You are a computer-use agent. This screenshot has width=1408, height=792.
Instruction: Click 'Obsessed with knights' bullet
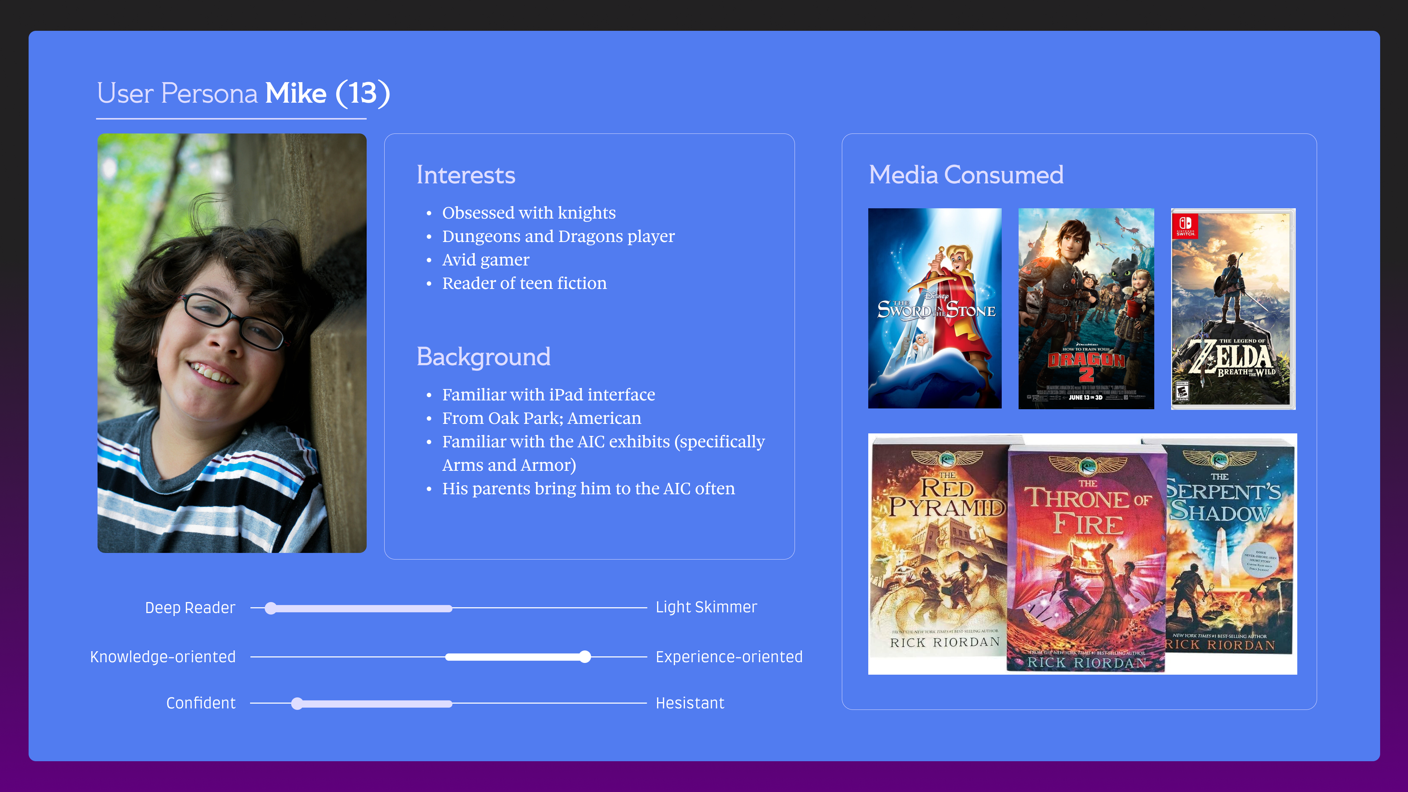[x=528, y=213]
